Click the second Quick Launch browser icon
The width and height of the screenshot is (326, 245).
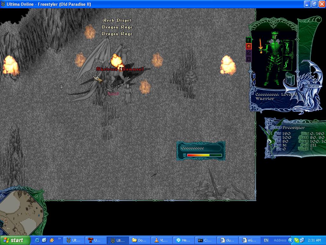[x=44, y=240]
